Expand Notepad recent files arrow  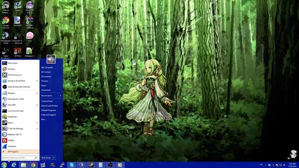(37, 93)
